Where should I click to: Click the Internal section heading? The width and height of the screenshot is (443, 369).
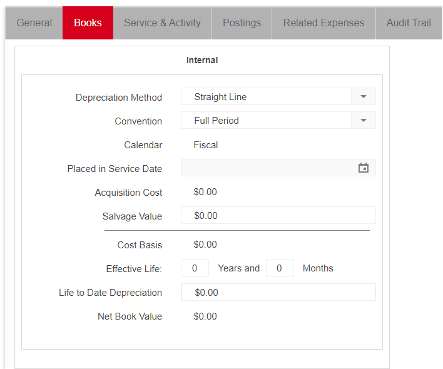coord(202,60)
